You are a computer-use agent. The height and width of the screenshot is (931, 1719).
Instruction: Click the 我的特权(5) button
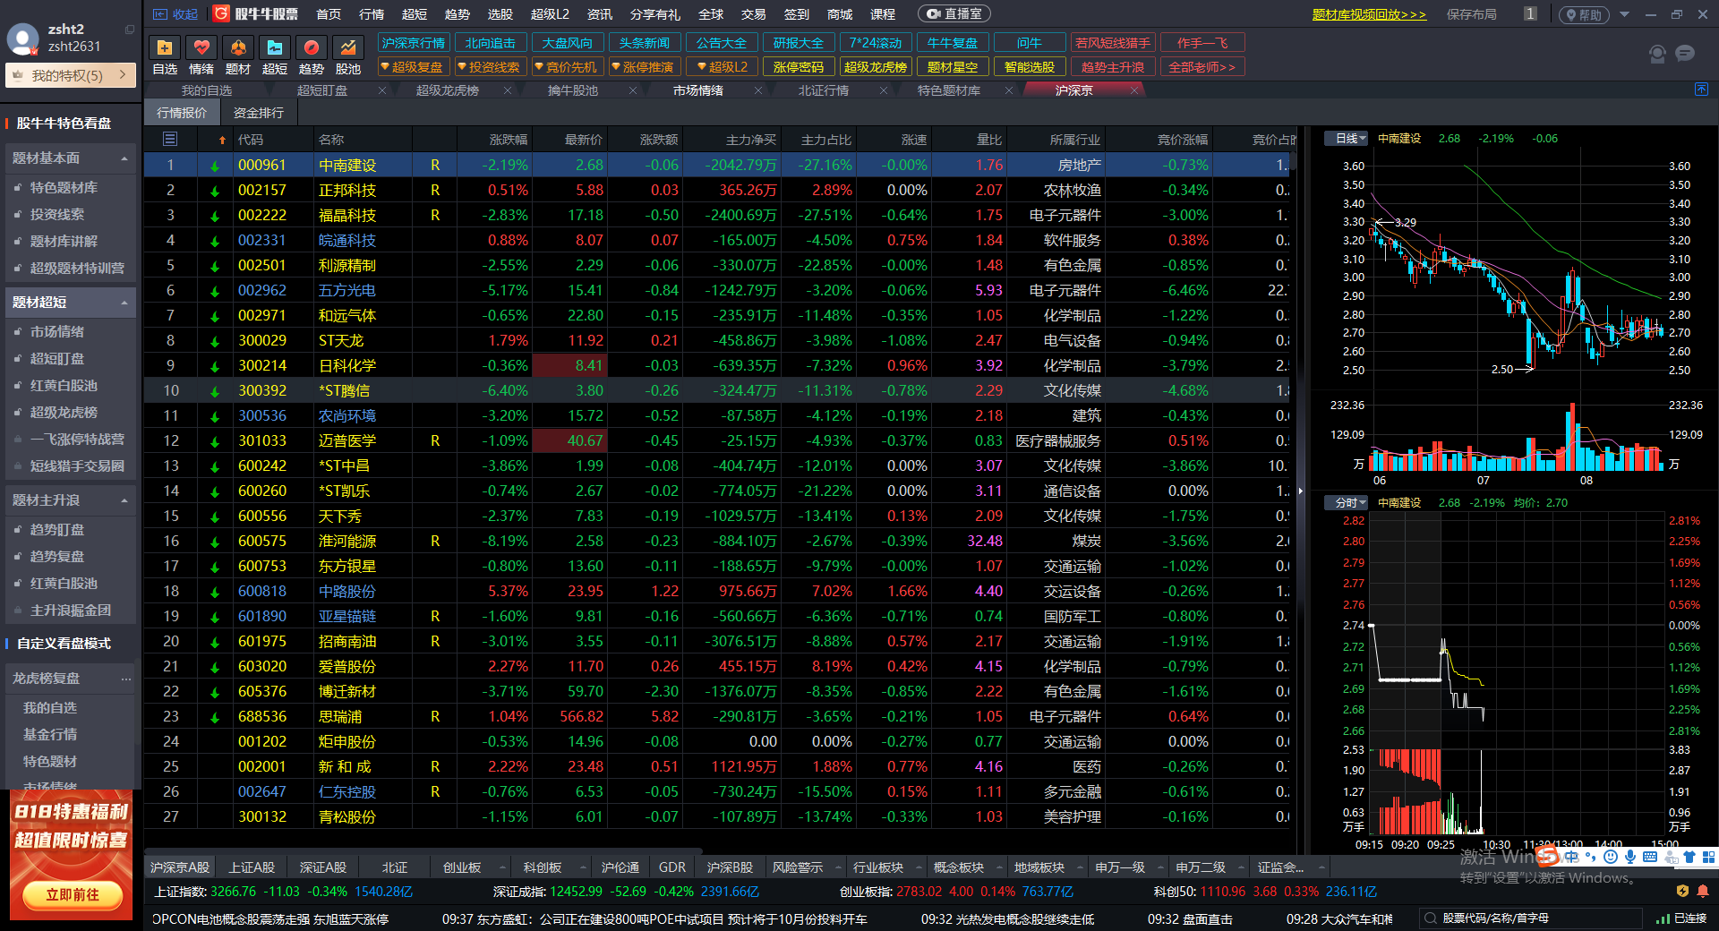tap(71, 75)
